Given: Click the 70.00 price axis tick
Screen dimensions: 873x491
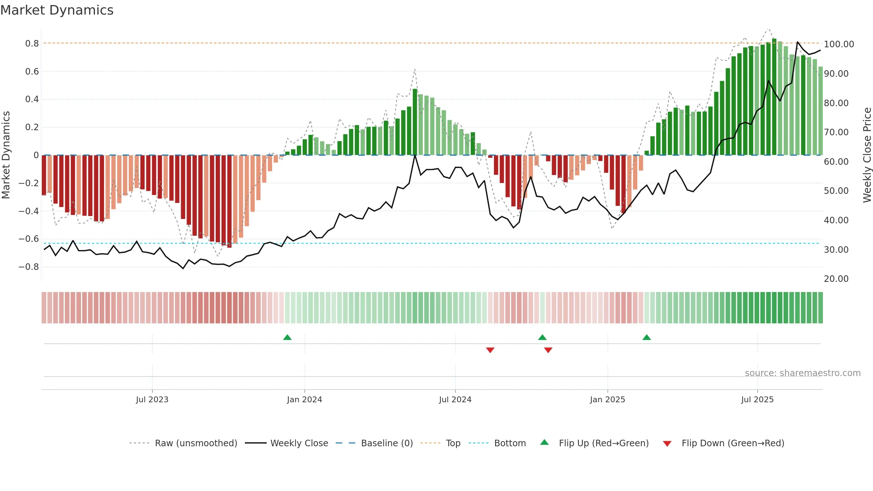Looking at the screenshot, I should tap(836, 132).
